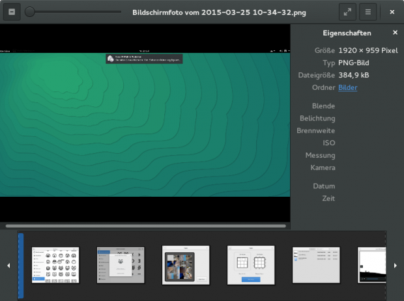Click the horizontal scrollbar under the image
The width and height of the screenshot is (404, 301).
145,226
